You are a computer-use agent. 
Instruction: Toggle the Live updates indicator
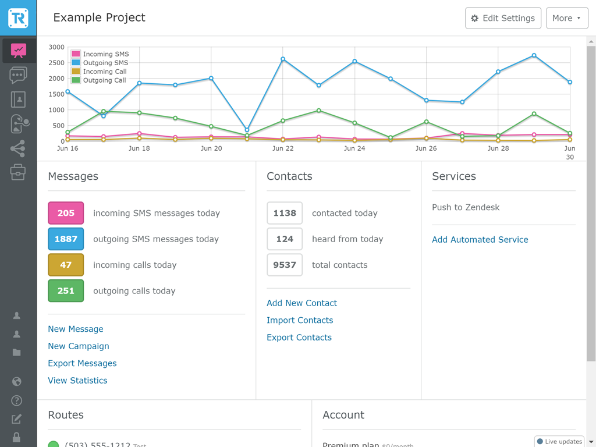pos(559,442)
